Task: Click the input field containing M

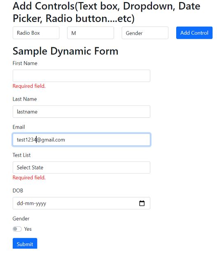Action: [91, 33]
